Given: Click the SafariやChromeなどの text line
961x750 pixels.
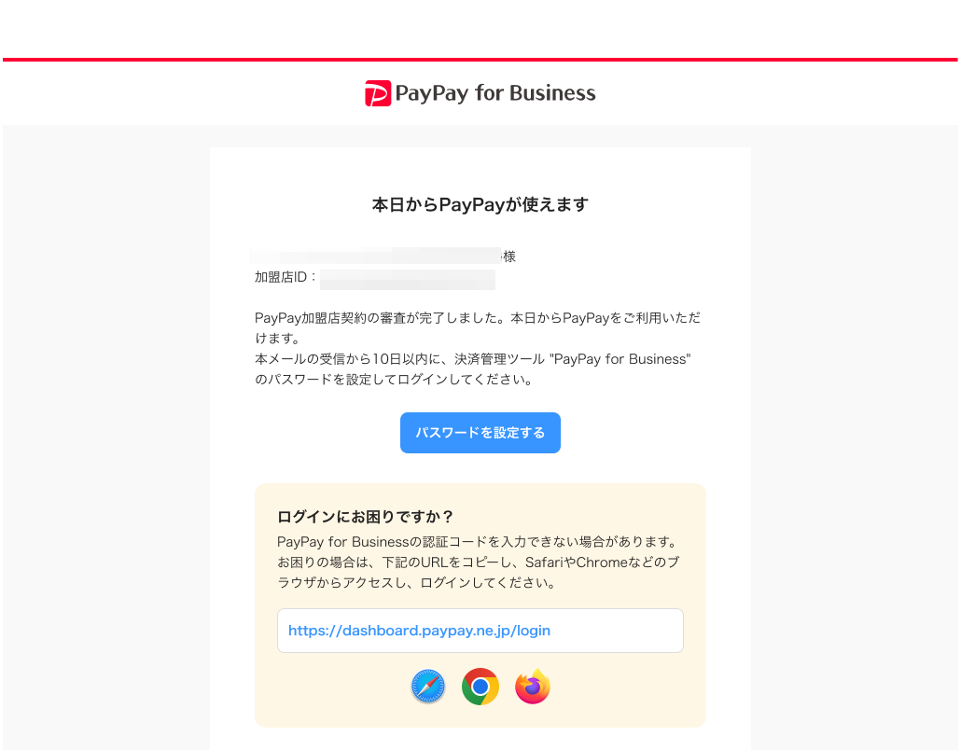Looking at the screenshot, I should (x=479, y=562).
